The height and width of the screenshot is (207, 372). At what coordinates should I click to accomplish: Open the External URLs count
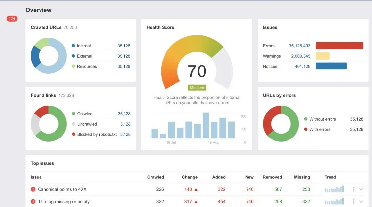tap(124, 56)
